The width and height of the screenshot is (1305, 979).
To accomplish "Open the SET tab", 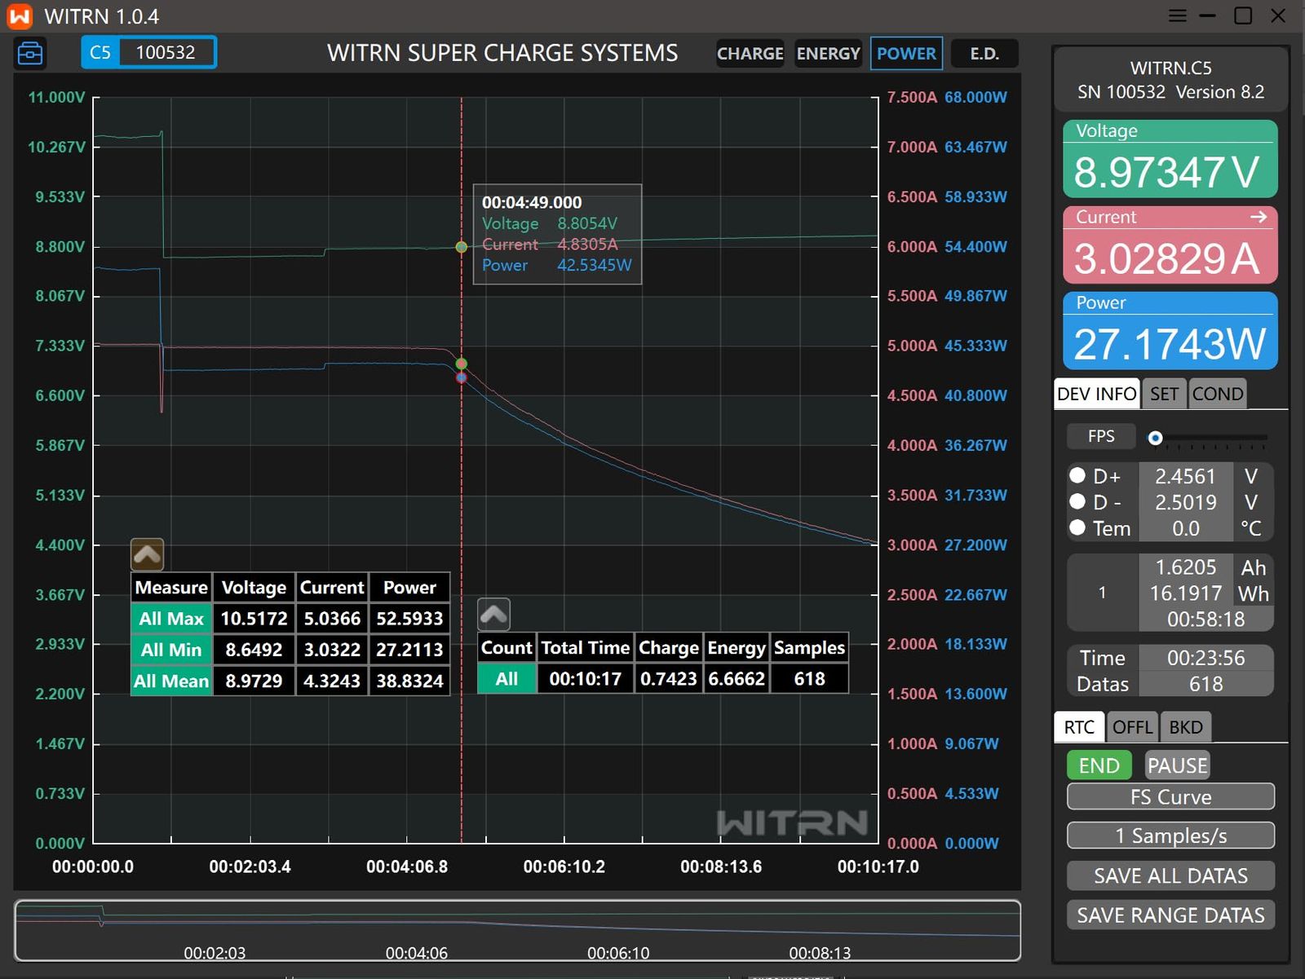I will click(x=1164, y=394).
